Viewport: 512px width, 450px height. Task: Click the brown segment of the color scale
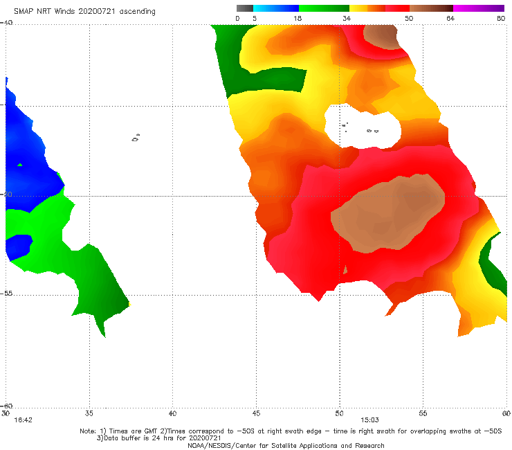(x=431, y=8)
